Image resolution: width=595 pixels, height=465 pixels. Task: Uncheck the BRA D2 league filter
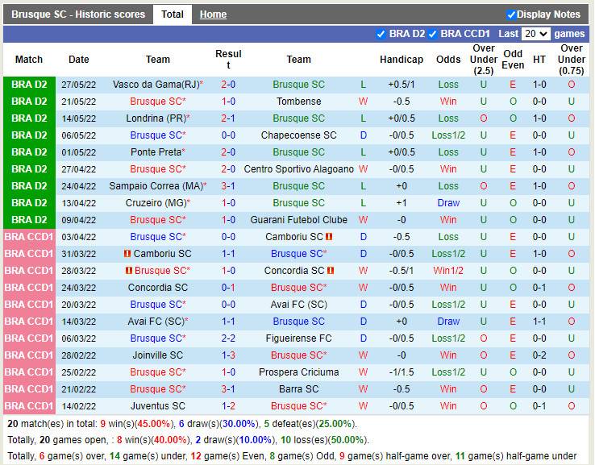point(381,34)
